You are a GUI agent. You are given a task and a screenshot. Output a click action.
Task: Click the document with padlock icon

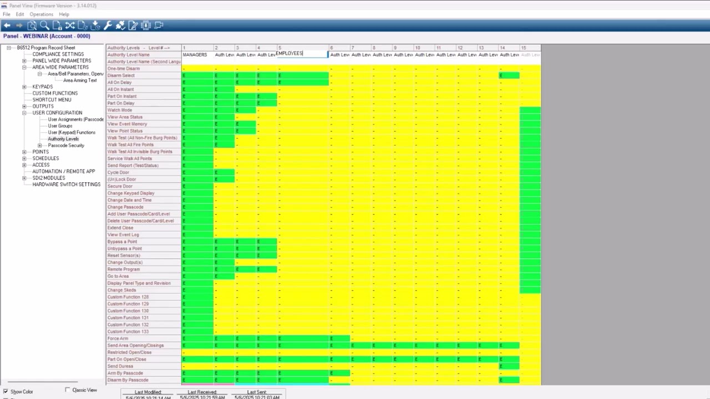pos(57,25)
